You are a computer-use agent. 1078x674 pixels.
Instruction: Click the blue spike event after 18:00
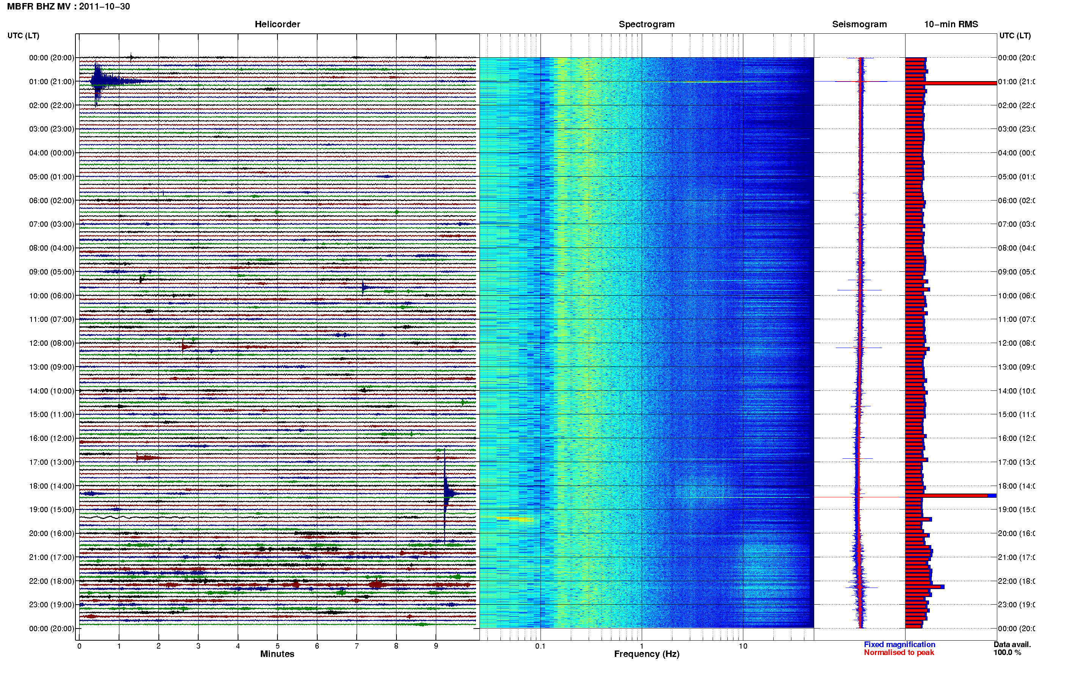447,494
